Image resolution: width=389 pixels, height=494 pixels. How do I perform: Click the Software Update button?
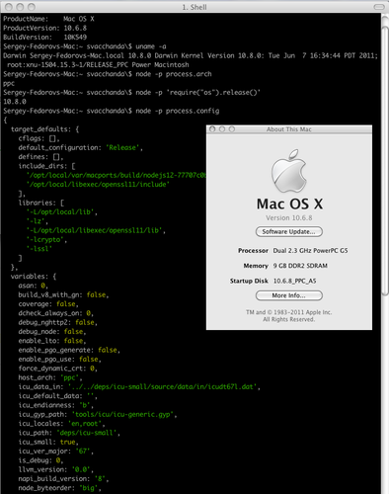[289, 231]
